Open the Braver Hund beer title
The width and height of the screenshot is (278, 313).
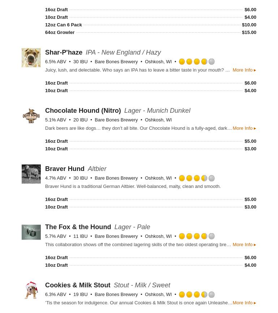65,169
